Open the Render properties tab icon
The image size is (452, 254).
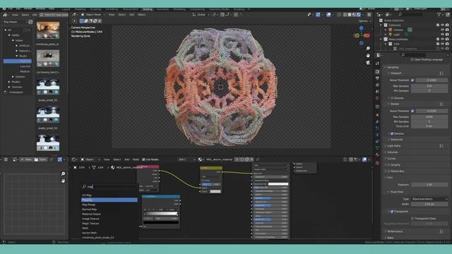pyautogui.click(x=377, y=71)
